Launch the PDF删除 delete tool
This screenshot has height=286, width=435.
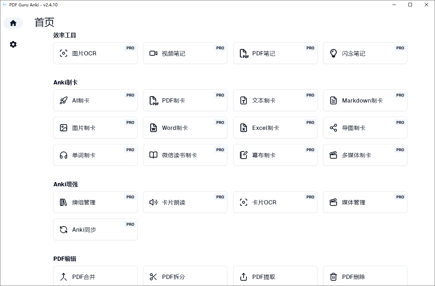click(x=365, y=277)
